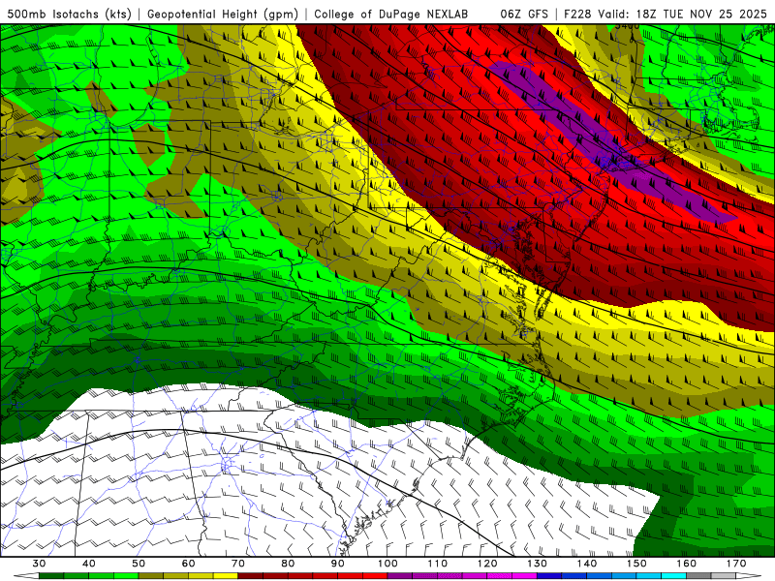This screenshot has height=581, width=775.
Task: Click the 'F228 Valid: 18Z TUE NOV 25 2025' text
Action: click(665, 14)
